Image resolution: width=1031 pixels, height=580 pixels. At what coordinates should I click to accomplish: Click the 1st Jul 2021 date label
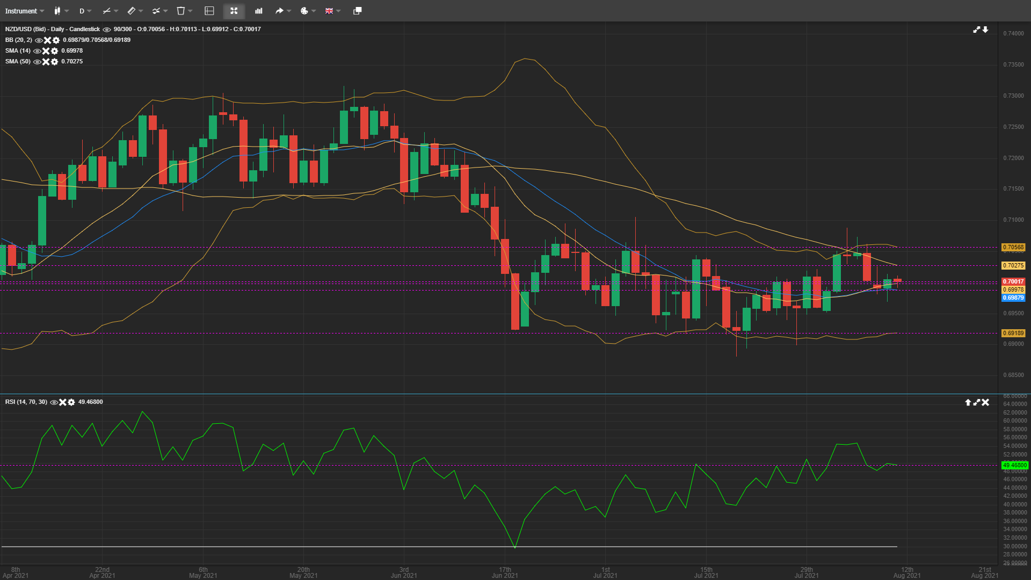pyautogui.click(x=605, y=572)
